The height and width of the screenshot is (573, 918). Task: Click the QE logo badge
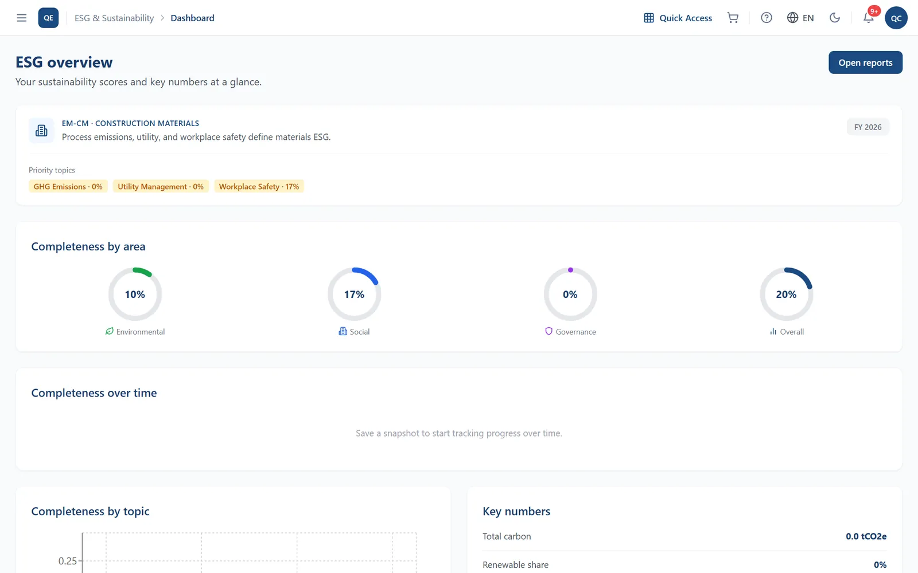click(x=48, y=18)
